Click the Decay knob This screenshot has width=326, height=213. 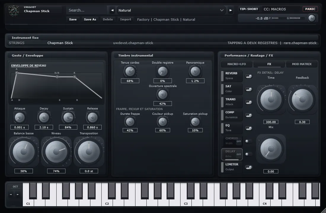coord(44,117)
